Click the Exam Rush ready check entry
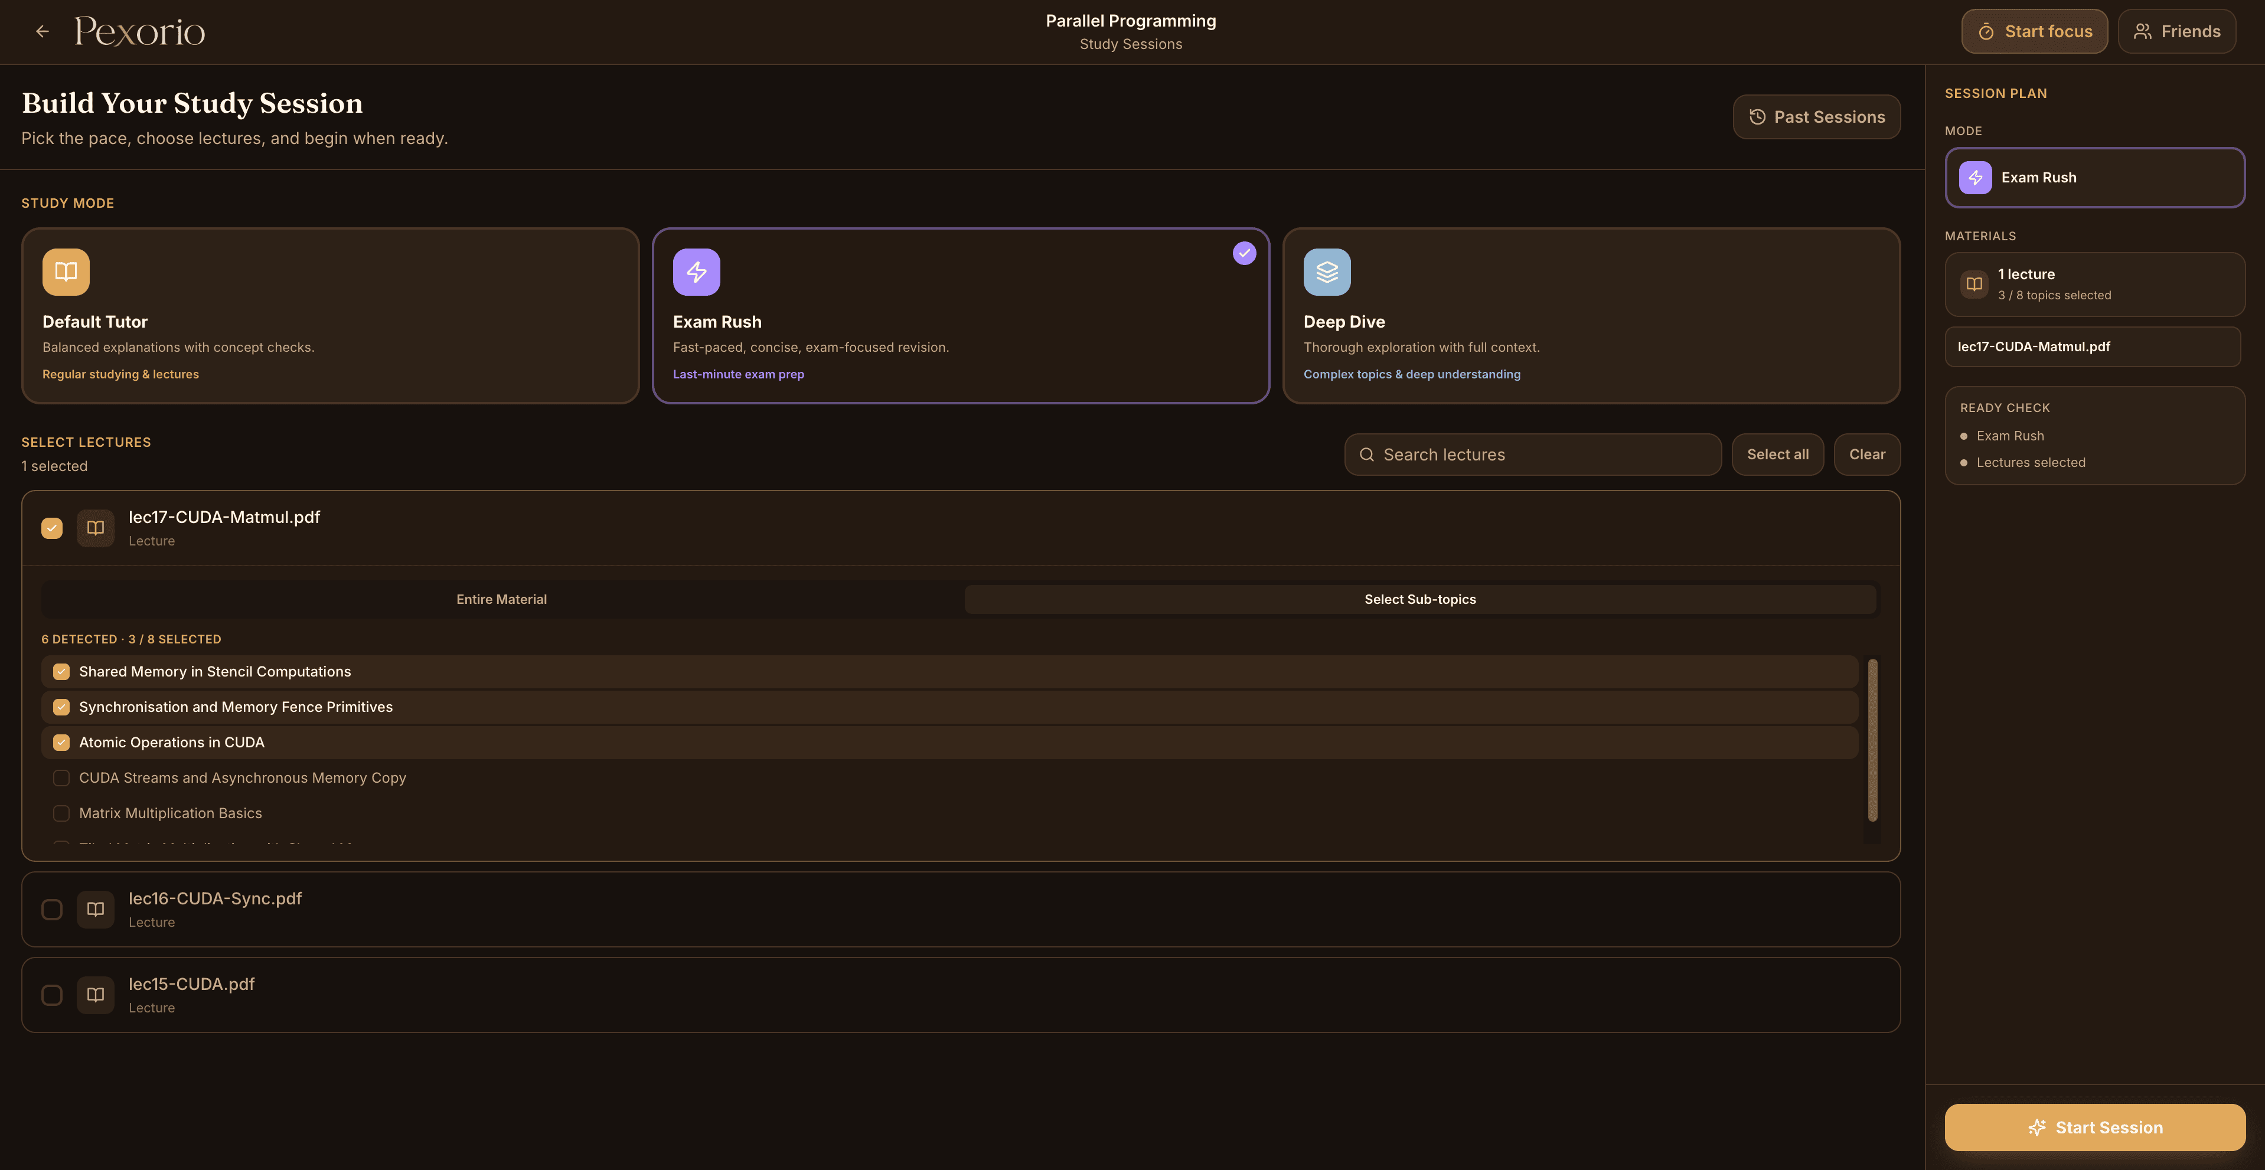The height and width of the screenshot is (1170, 2265). [2010, 436]
